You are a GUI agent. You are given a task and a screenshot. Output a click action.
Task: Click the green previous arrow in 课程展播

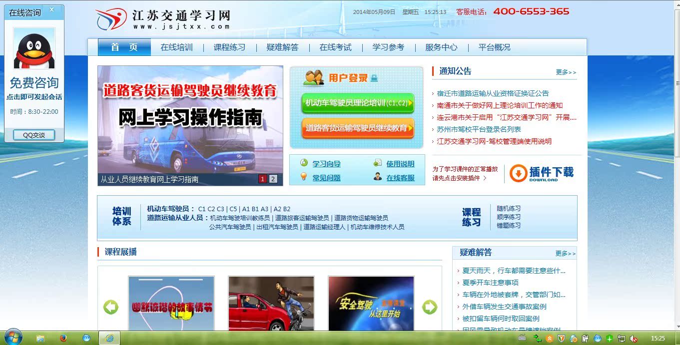111,307
